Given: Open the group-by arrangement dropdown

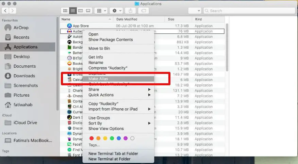Looking at the screenshot, I should (101, 11).
